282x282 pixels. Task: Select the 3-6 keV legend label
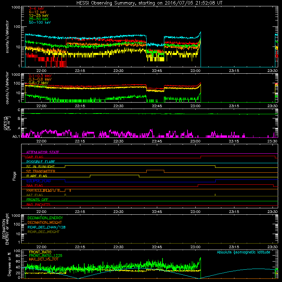(37, 8)
